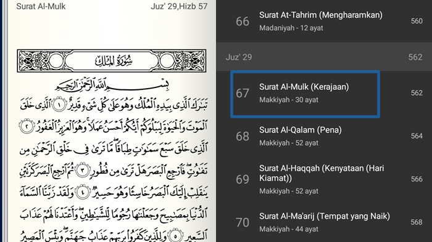
Task: Tap ayah marker 1 in mushaf
Action: [x=60, y=105]
